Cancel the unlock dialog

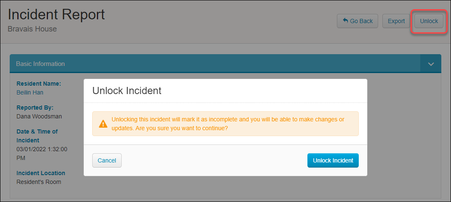(107, 160)
